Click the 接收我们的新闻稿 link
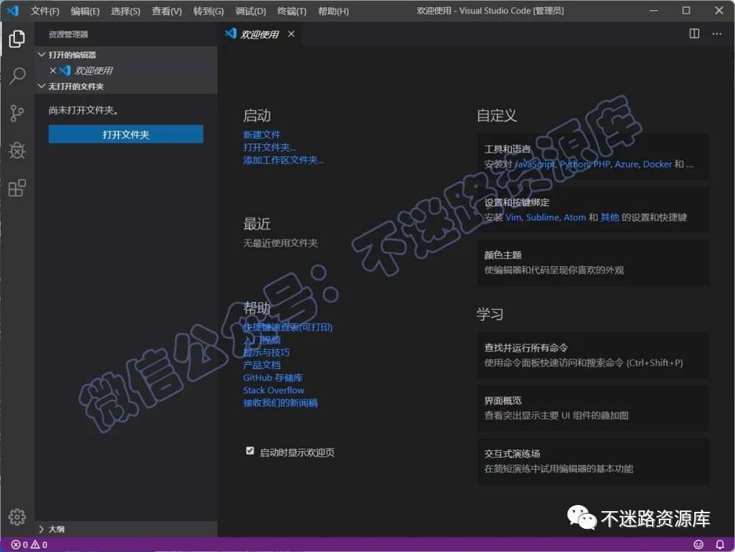This screenshot has height=552, width=735. [x=280, y=403]
